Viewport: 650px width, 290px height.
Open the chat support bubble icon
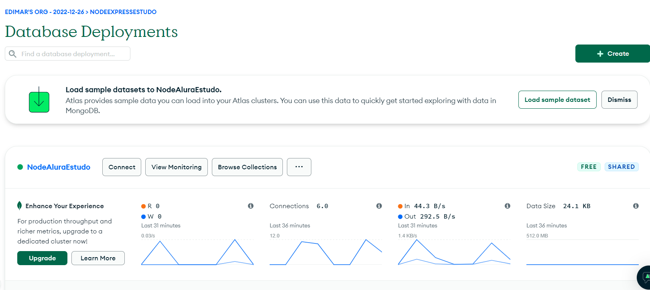click(x=646, y=277)
